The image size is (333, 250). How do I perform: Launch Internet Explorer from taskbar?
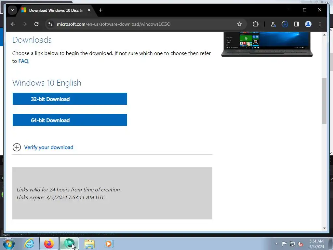tap(29, 243)
